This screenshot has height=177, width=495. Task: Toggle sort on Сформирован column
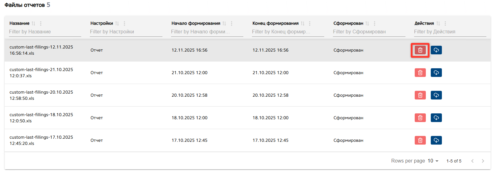pos(367,23)
